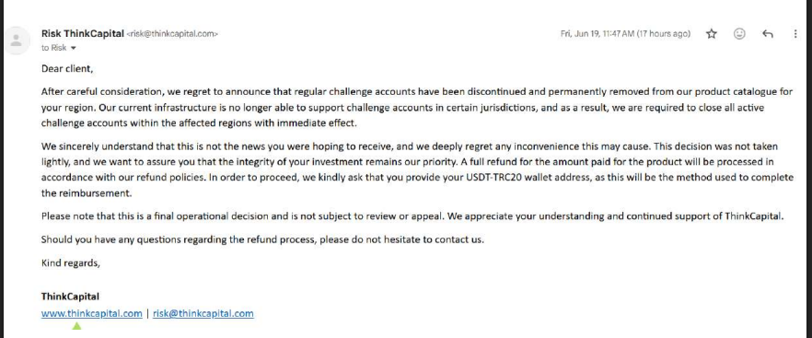Viewport: 812px width, 338px height.
Task: Add an emoji reaction to the message
Action: coord(739,34)
